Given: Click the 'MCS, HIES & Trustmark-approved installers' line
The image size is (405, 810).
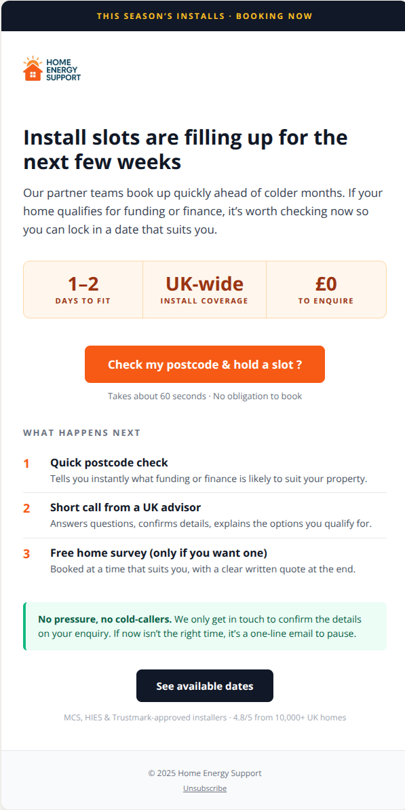Looking at the screenshot, I should click(x=205, y=718).
